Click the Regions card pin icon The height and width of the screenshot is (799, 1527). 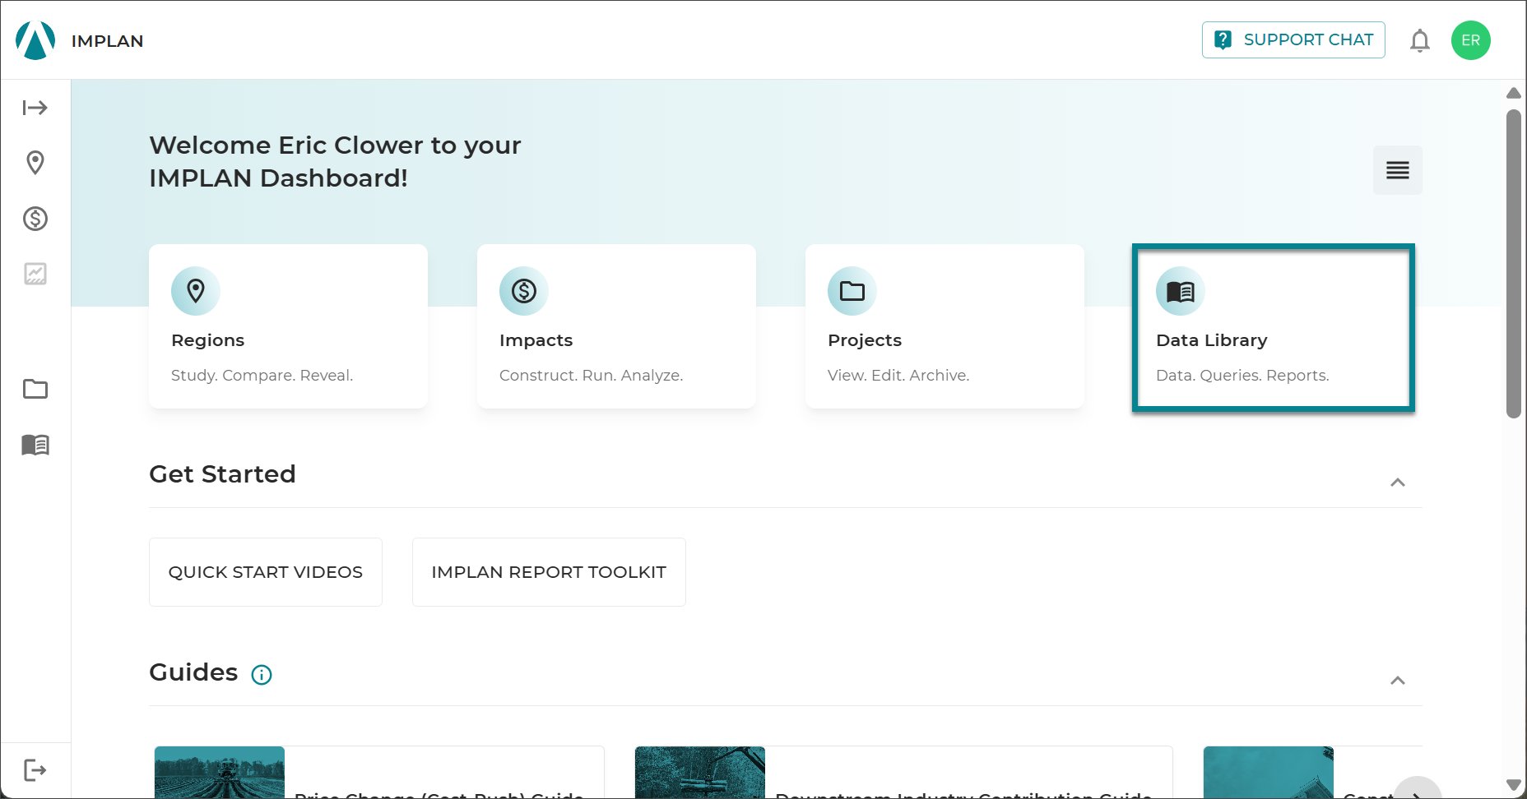pyautogui.click(x=196, y=291)
